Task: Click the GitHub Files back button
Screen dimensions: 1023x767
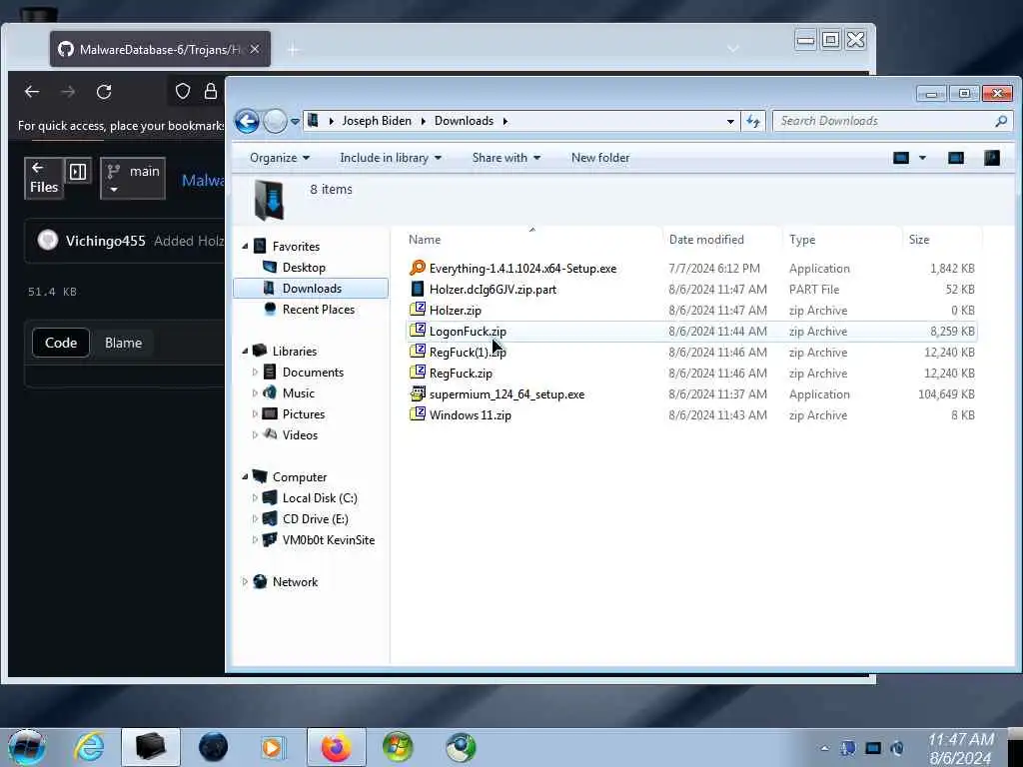Action: tap(44, 178)
